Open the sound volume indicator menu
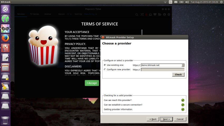 pyautogui.click(x=187, y=2)
